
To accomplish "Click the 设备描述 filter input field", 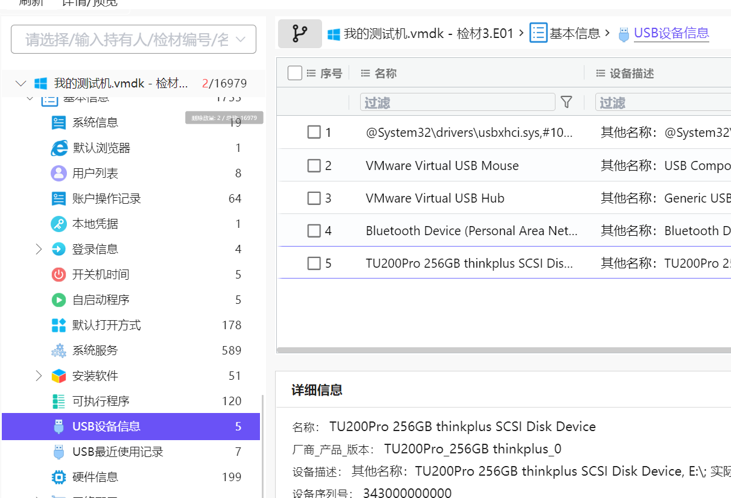I will click(663, 102).
